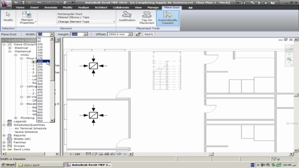Expand the Reports tree node
Viewport: 299px width, 168px height.
[4, 135]
